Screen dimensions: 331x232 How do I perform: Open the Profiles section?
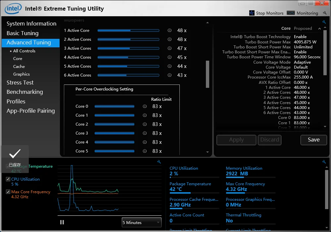pyautogui.click(x=16, y=101)
